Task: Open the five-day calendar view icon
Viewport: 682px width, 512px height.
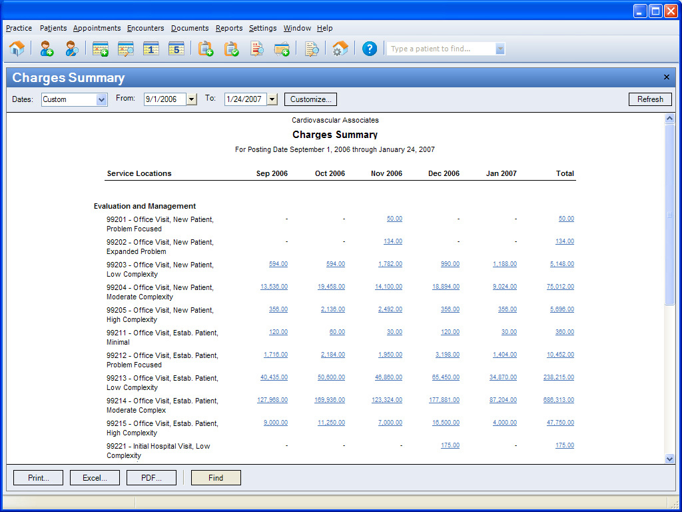Action: pyautogui.click(x=176, y=48)
